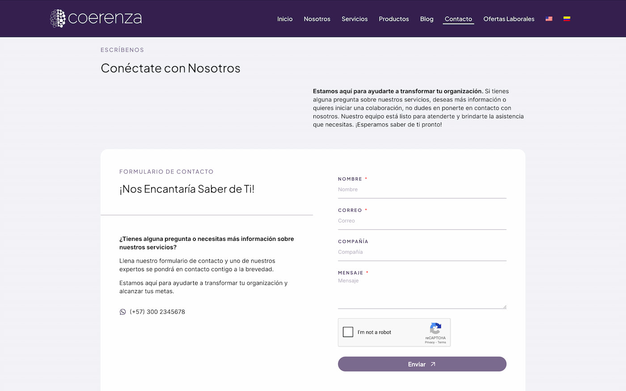Click the Mensaje text area
Viewport: 626px width, 391px height.
pos(422,293)
